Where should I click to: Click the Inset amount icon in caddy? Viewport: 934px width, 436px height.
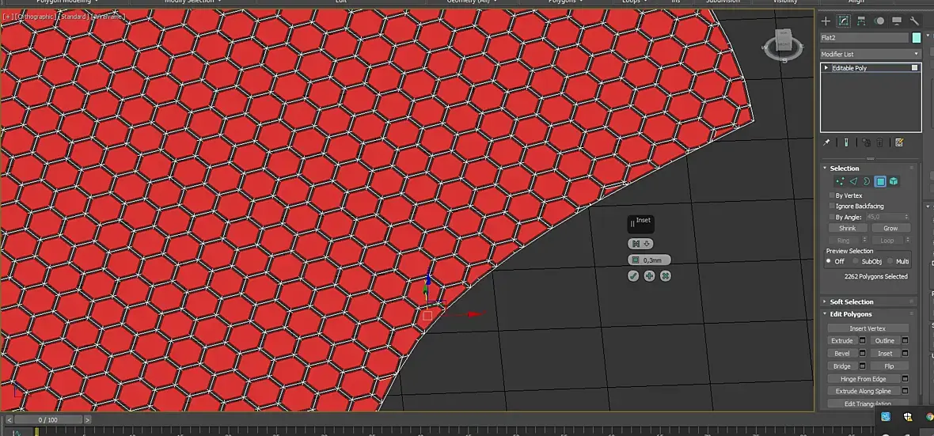pos(636,260)
